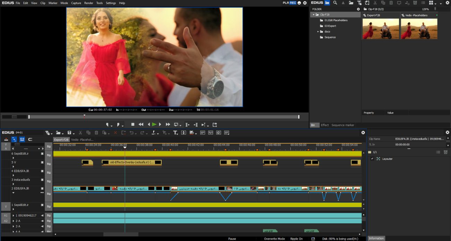451x241 pixels.
Task: Expand the 6 SepidEdit.ir track
Action: (13, 158)
